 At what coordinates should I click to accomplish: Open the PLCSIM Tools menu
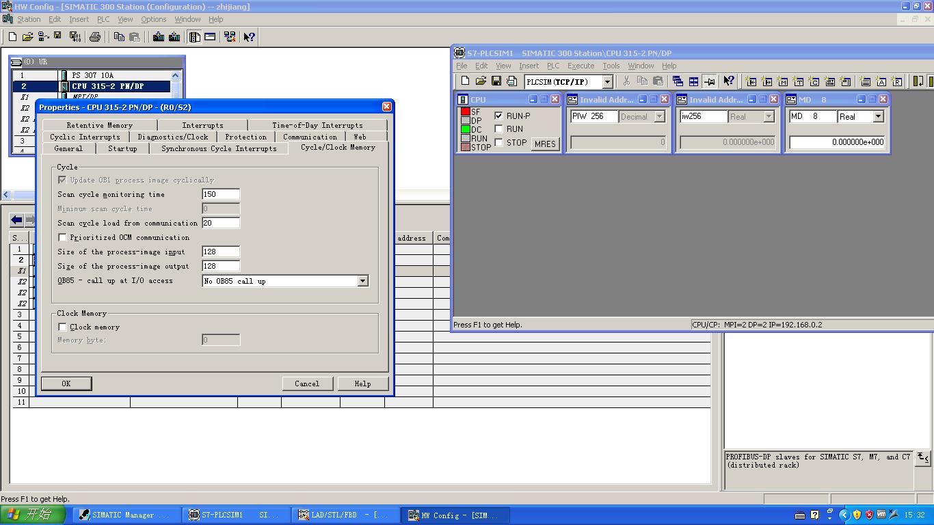point(611,66)
